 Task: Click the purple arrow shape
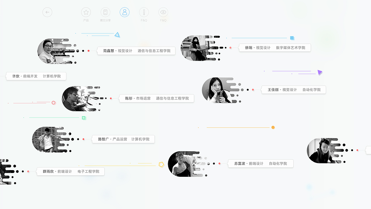click(x=319, y=72)
